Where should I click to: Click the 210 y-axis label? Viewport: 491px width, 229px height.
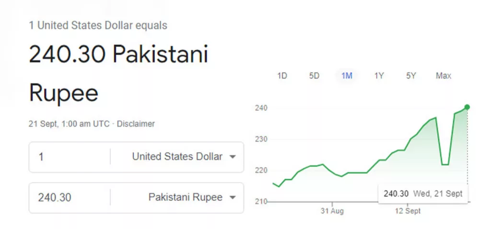261,202
